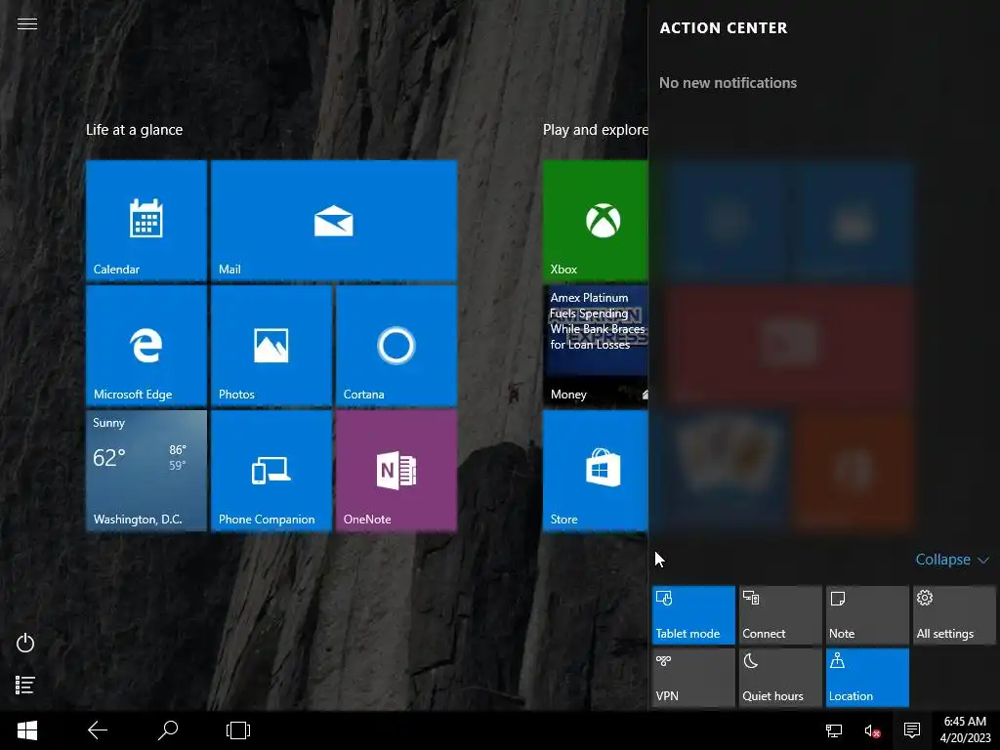Viewport: 1000px width, 750px height.
Task: Click the muted volume tray icon
Action: coord(872,730)
